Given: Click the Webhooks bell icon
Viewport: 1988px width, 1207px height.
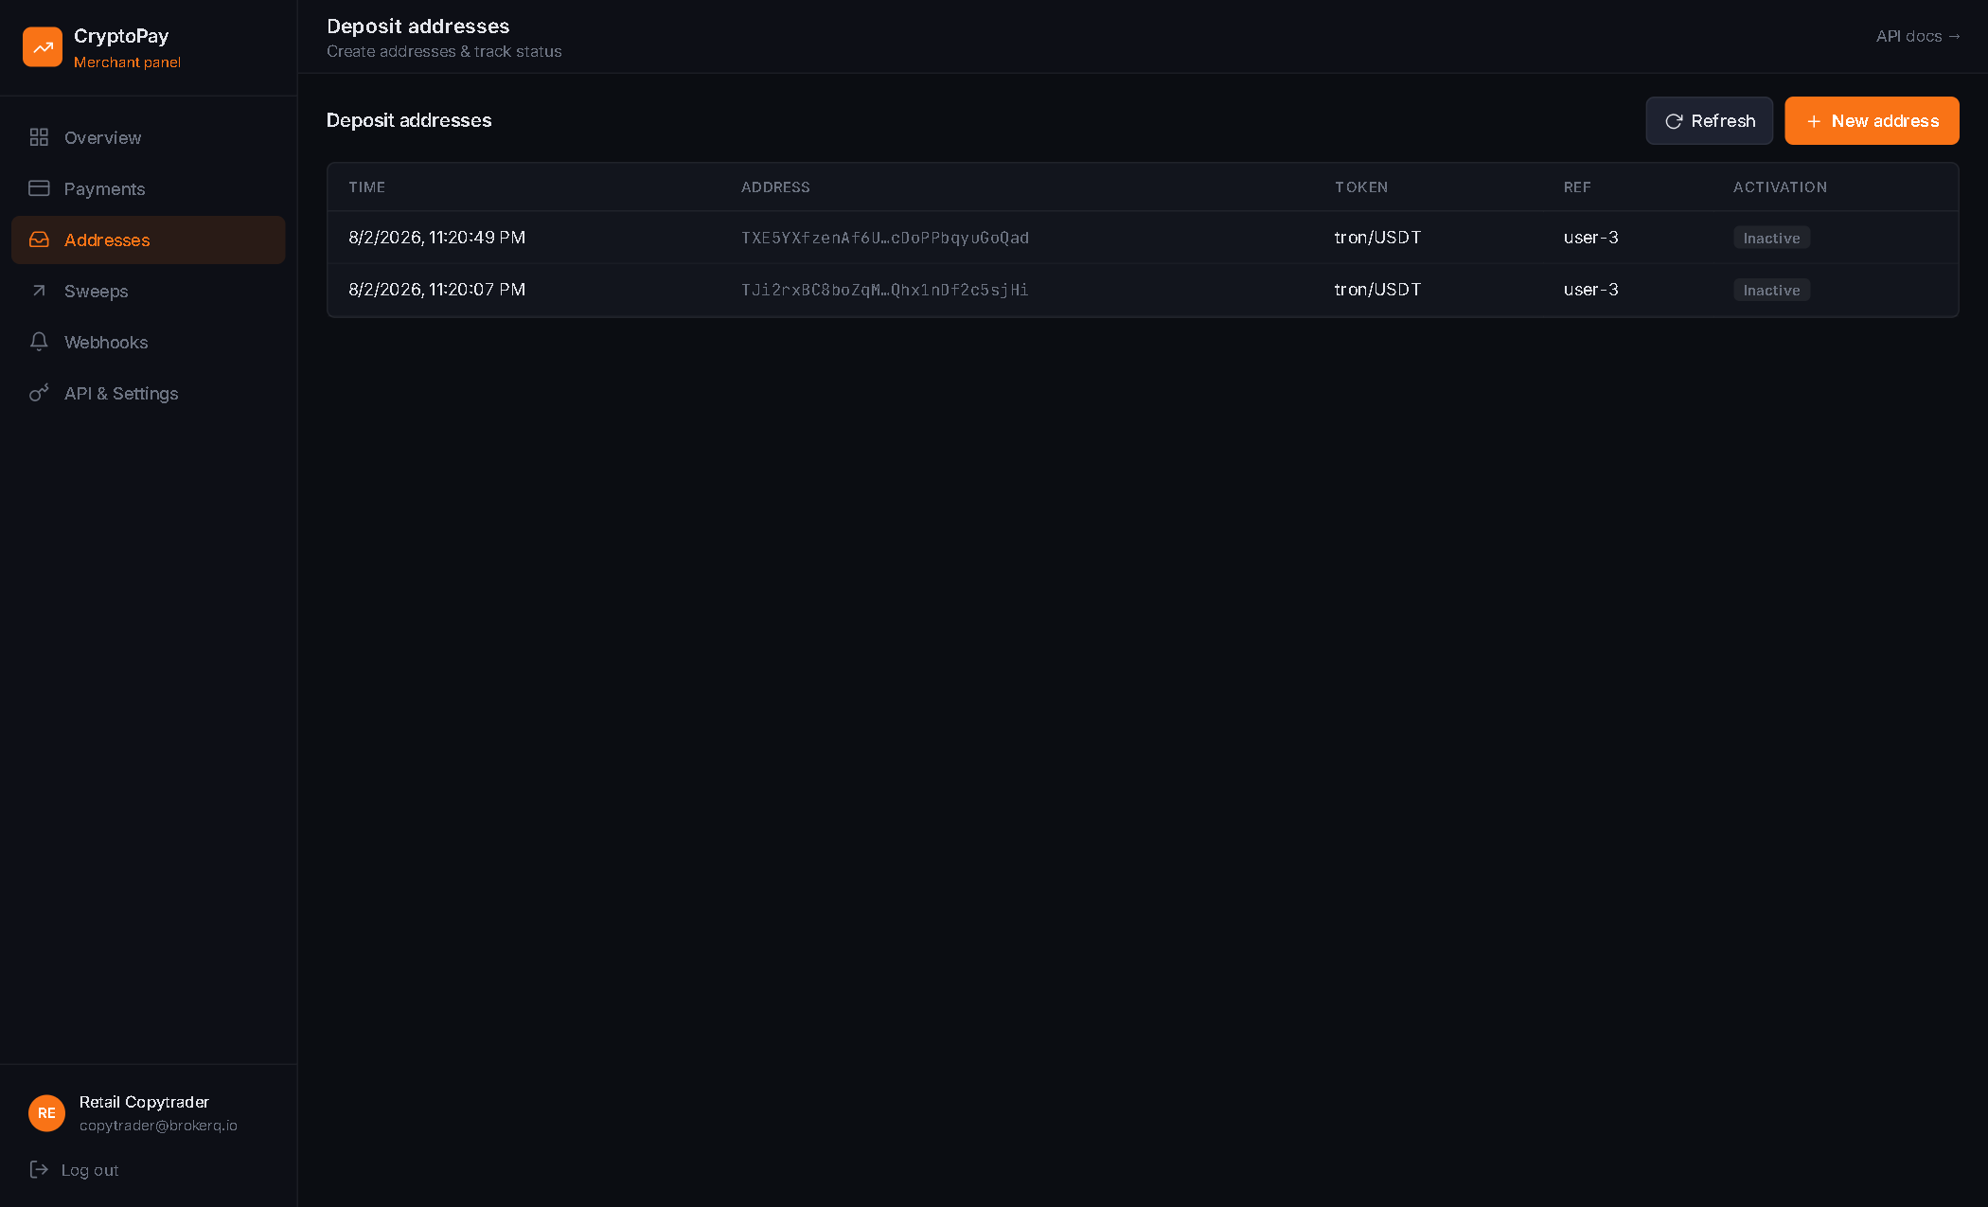Looking at the screenshot, I should point(39,342).
